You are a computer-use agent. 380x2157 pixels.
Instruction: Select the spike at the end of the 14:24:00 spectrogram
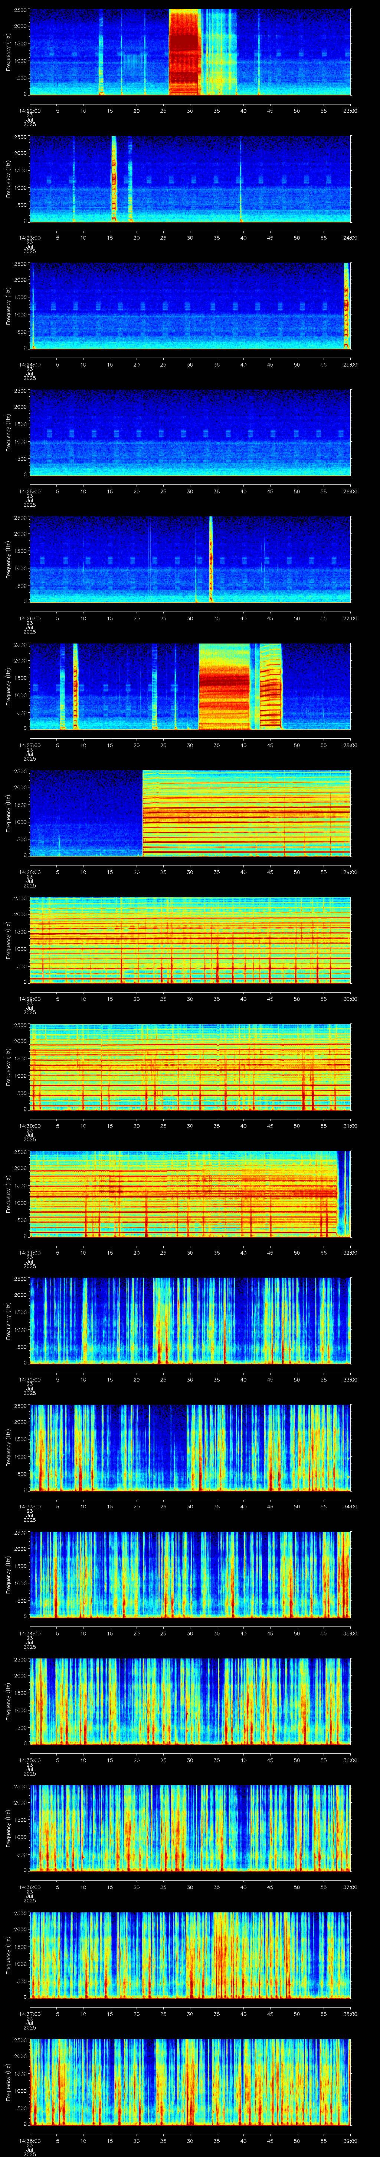pos(347,306)
